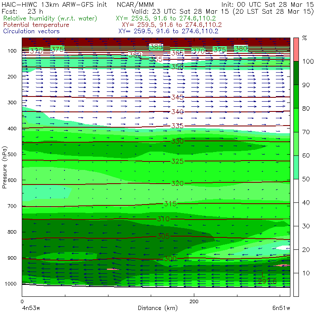This screenshot has height=316, width=316.
Task: Click the '0' distance axis tick label
Action: (x=22, y=301)
